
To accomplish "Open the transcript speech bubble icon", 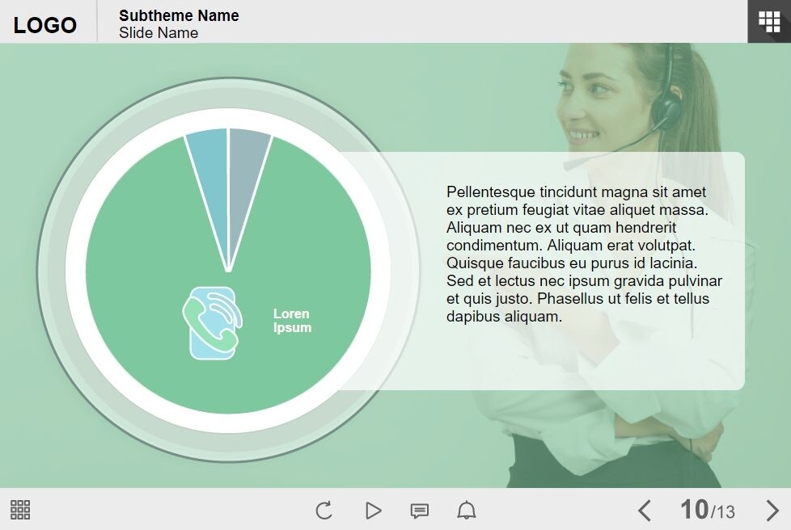I will [419, 511].
